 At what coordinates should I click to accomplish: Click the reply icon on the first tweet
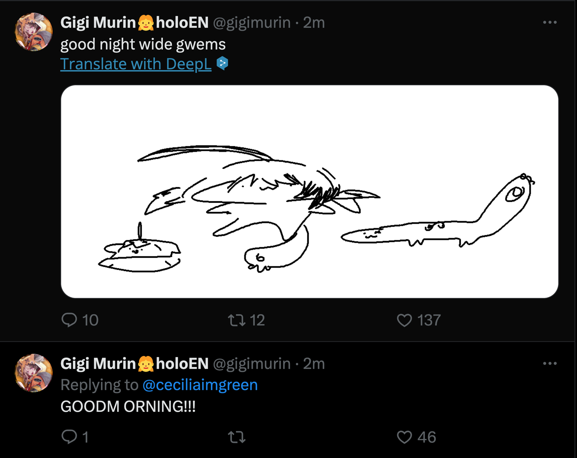coord(69,320)
